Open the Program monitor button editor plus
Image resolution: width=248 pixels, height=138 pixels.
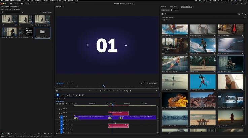coord(156,91)
